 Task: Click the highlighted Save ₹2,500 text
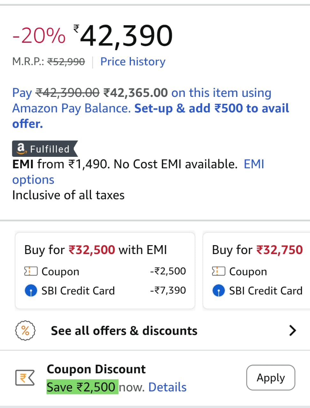click(x=82, y=387)
